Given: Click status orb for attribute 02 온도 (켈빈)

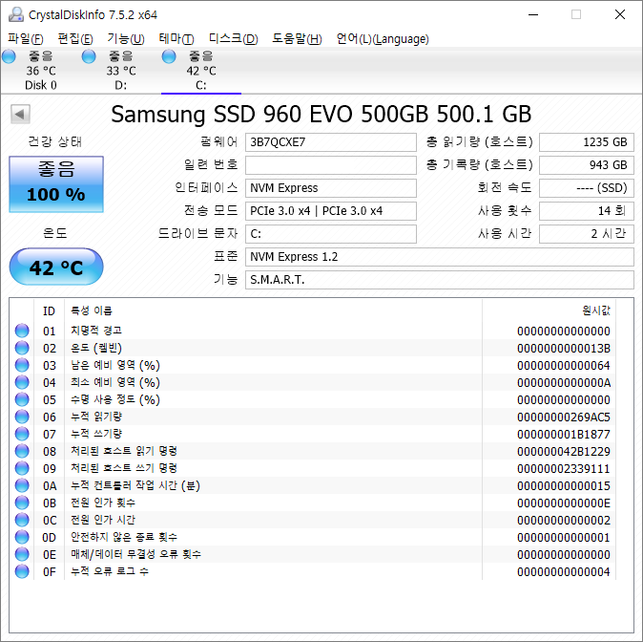Looking at the screenshot, I should [22, 348].
